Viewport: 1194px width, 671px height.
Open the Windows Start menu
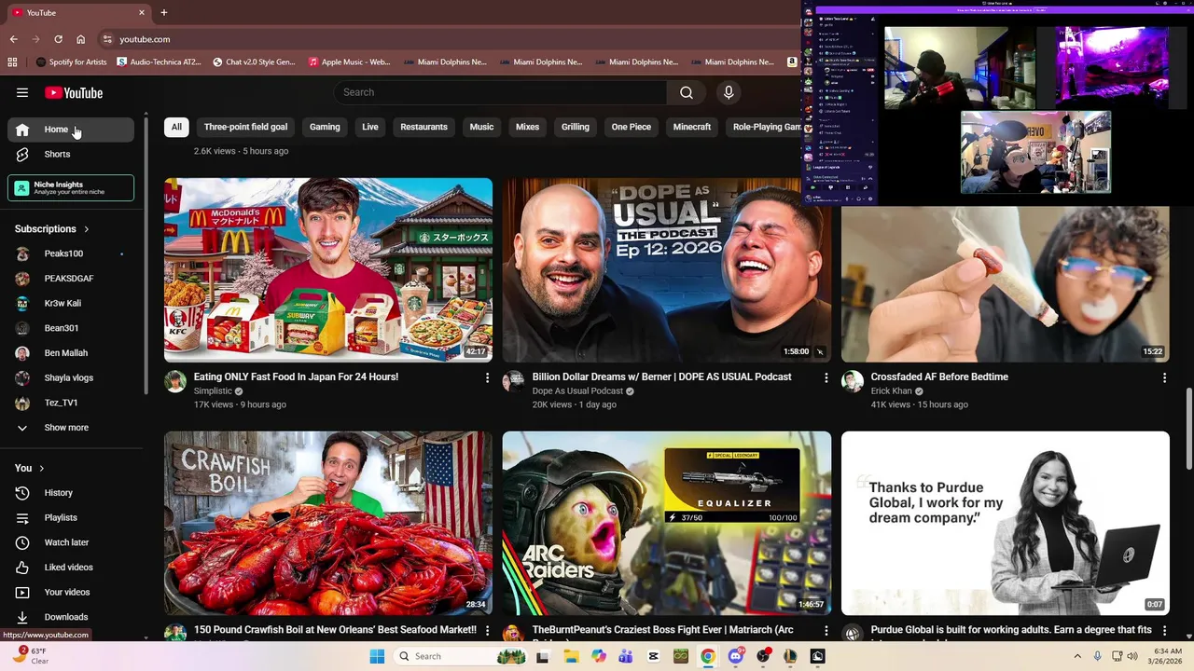click(x=377, y=656)
